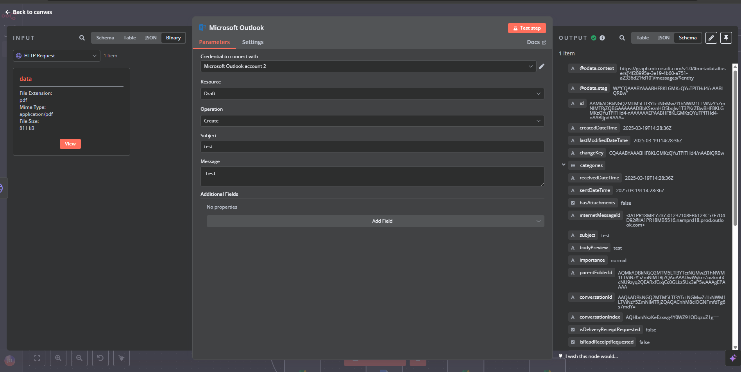Viewport: 741px width, 372px height.
Task: Open the HTTP Request input source dropdown
Action: [x=57, y=56]
